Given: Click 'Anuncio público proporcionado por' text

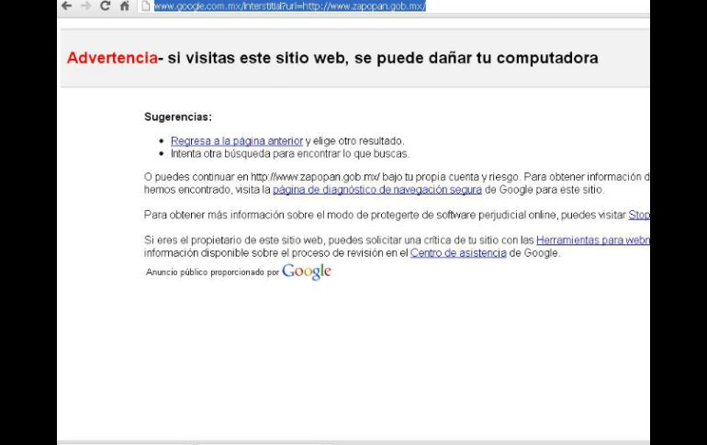Looking at the screenshot, I should pyautogui.click(x=212, y=273).
